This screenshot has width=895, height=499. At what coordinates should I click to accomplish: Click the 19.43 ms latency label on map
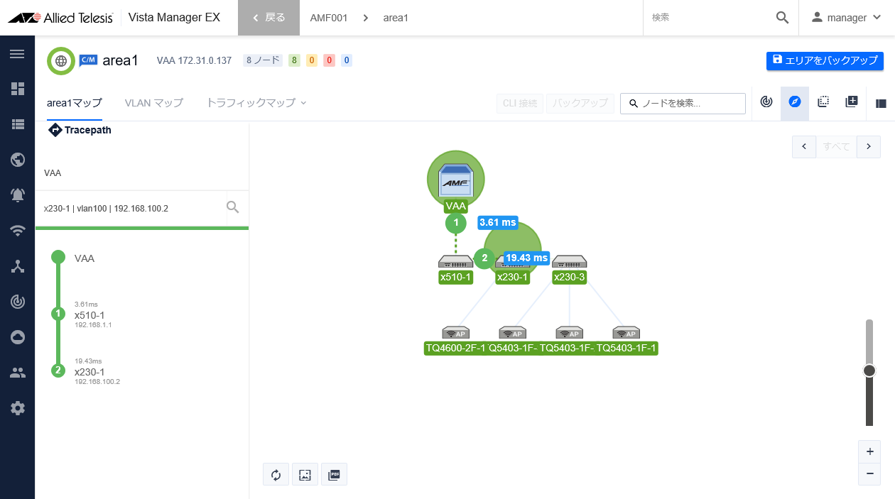point(526,257)
